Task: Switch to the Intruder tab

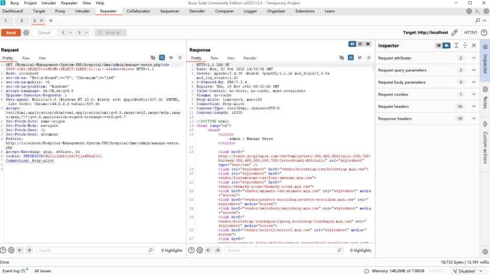Action: (x=83, y=11)
